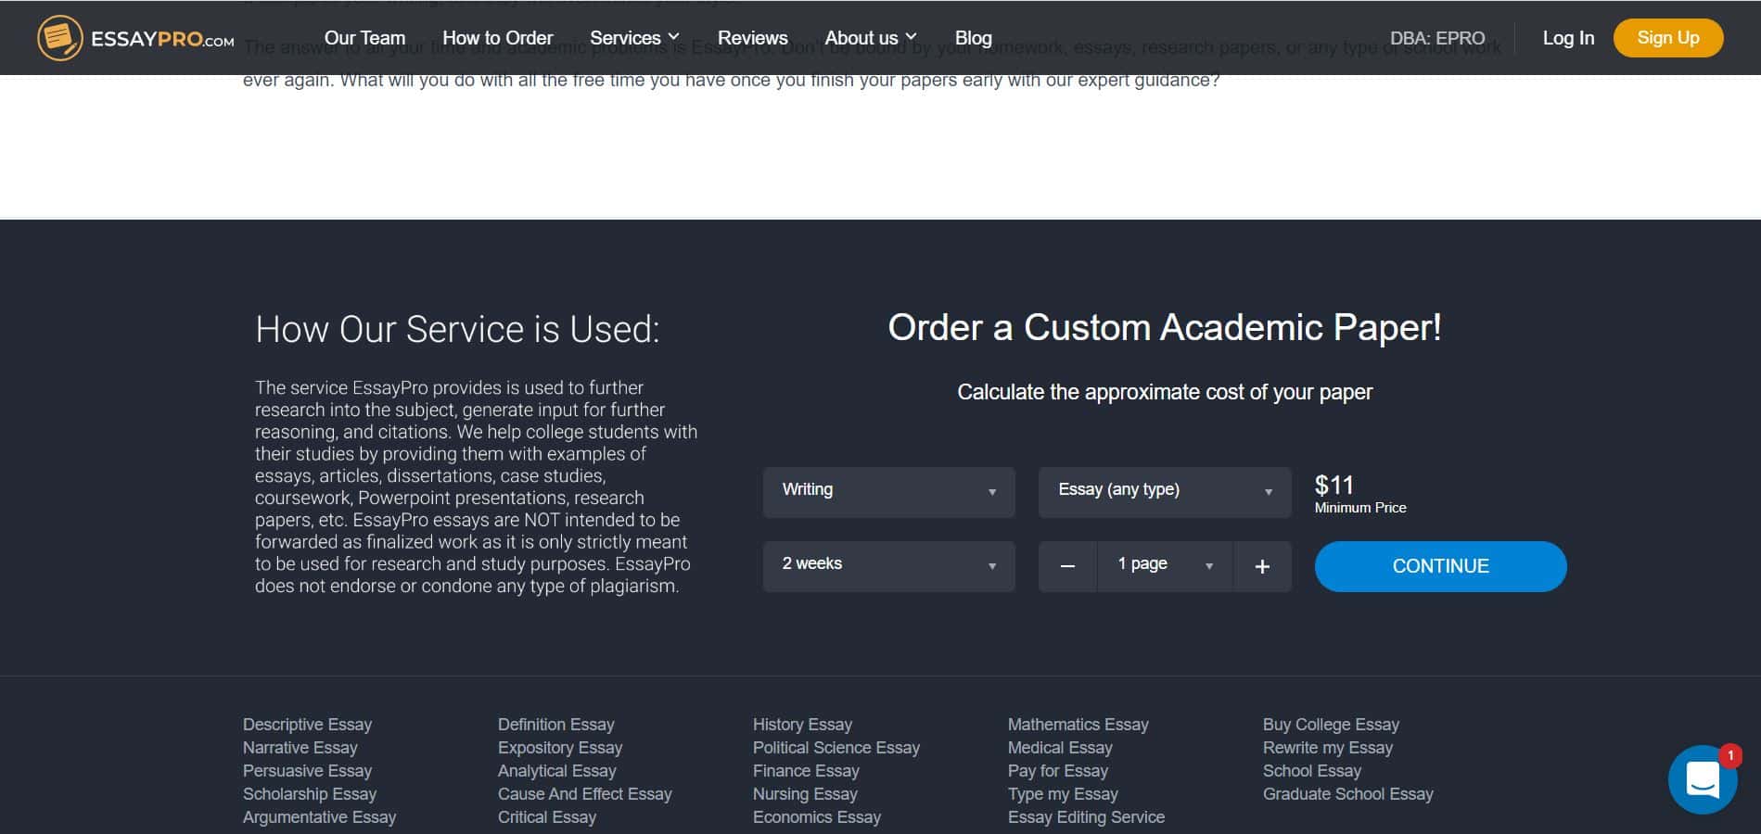Viewport: 1761px width, 834px height.
Task: Open the Writing service type dropdown
Action: coord(888,492)
